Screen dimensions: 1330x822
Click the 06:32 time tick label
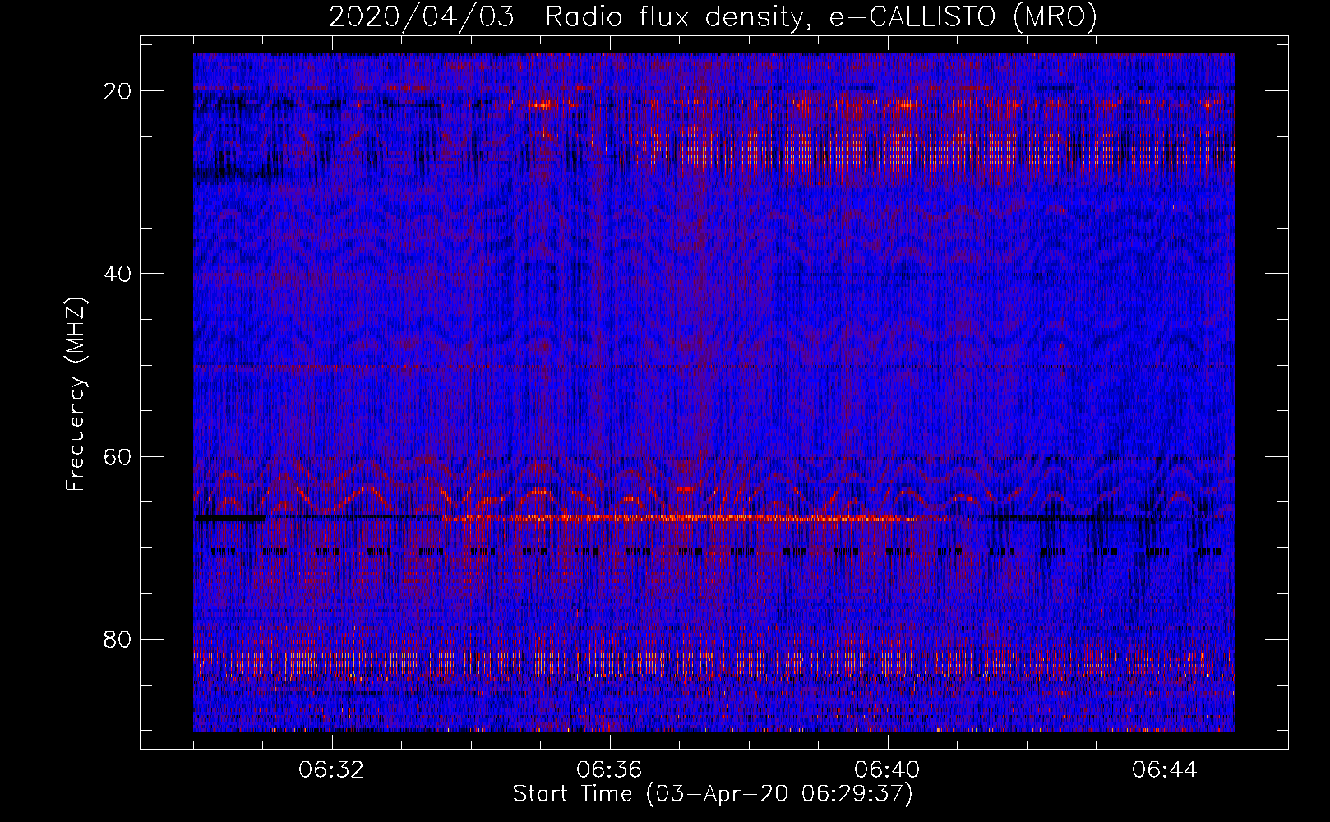pyautogui.click(x=332, y=770)
